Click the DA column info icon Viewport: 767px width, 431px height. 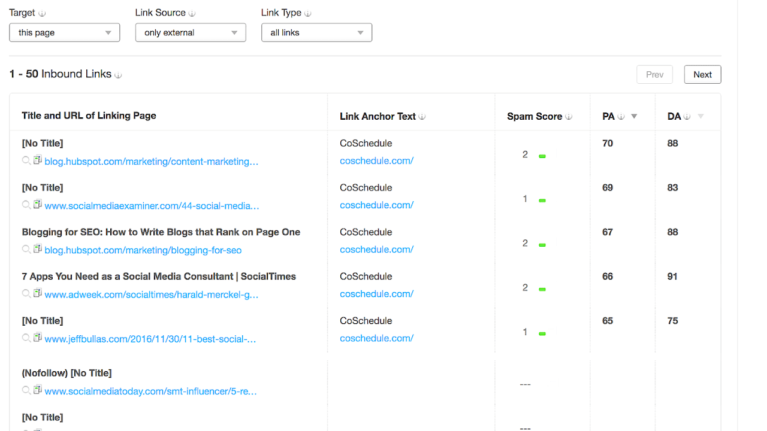click(x=686, y=116)
